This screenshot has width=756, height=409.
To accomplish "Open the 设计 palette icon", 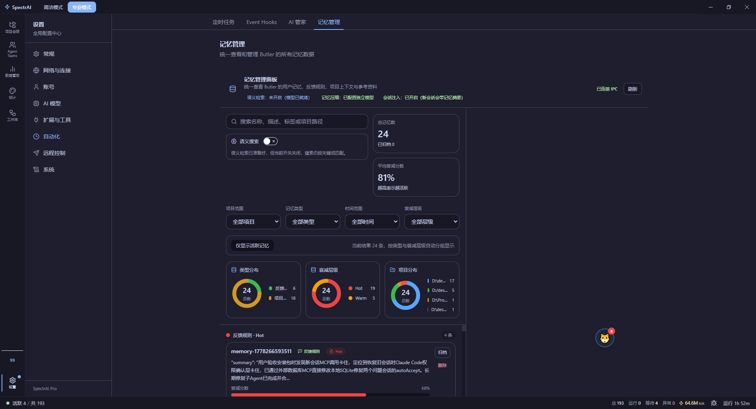I will pyautogui.click(x=12, y=93).
